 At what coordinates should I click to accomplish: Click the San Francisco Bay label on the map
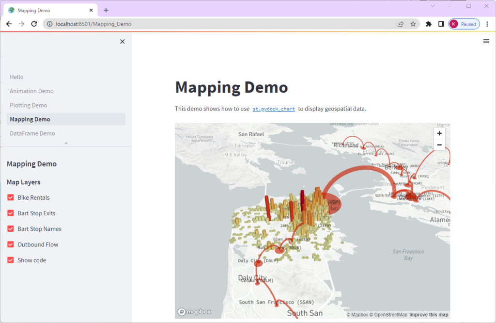pyautogui.click(x=408, y=255)
